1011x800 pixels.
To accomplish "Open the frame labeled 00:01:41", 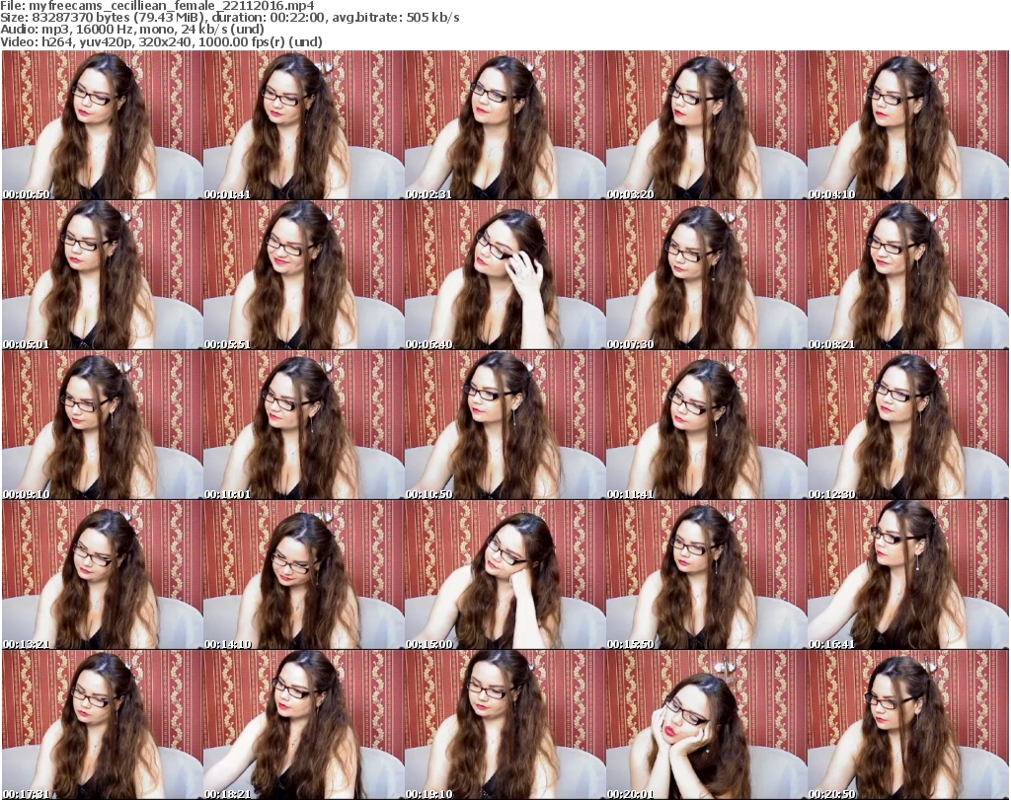I will [x=303, y=125].
